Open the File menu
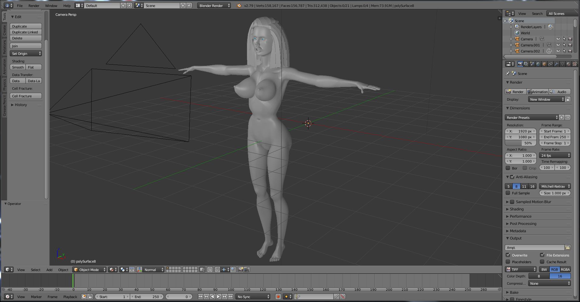Screen dimensions: 580x302 [20, 5]
